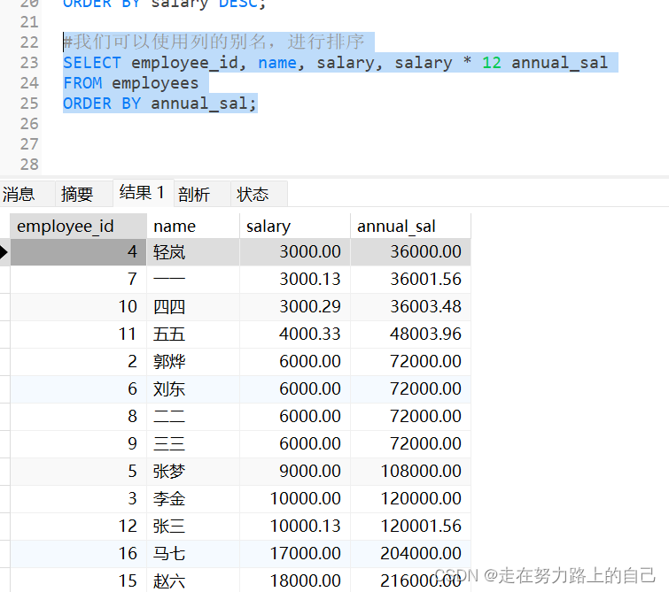669x592 pixels.
Task: Click line number 28 in gutter
Action: pyautogui.click(x=29, y=165)
